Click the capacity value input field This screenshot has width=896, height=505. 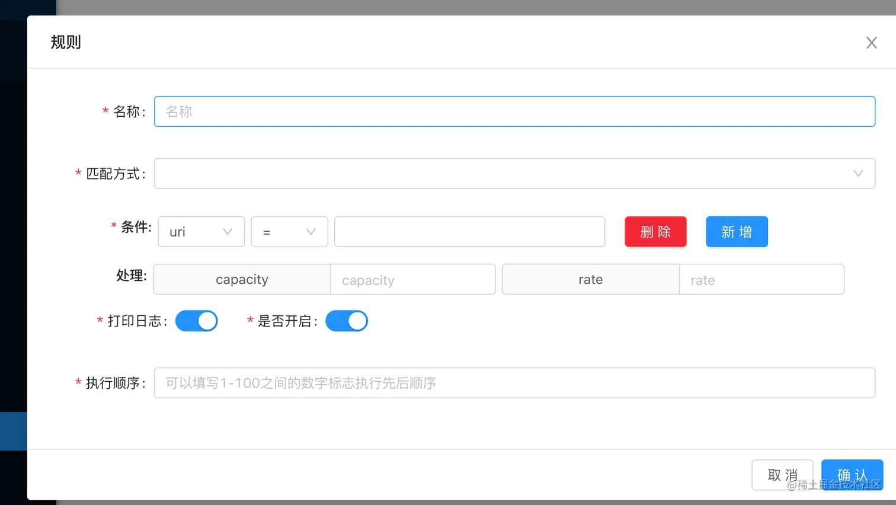point(413,280)
